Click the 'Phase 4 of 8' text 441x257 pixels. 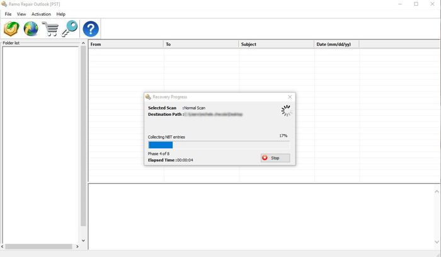click(x=159, y=154)
